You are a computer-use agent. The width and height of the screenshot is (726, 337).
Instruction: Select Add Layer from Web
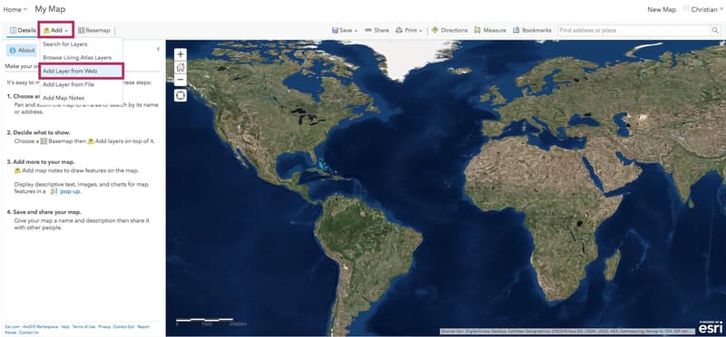(x=82, y=72)
